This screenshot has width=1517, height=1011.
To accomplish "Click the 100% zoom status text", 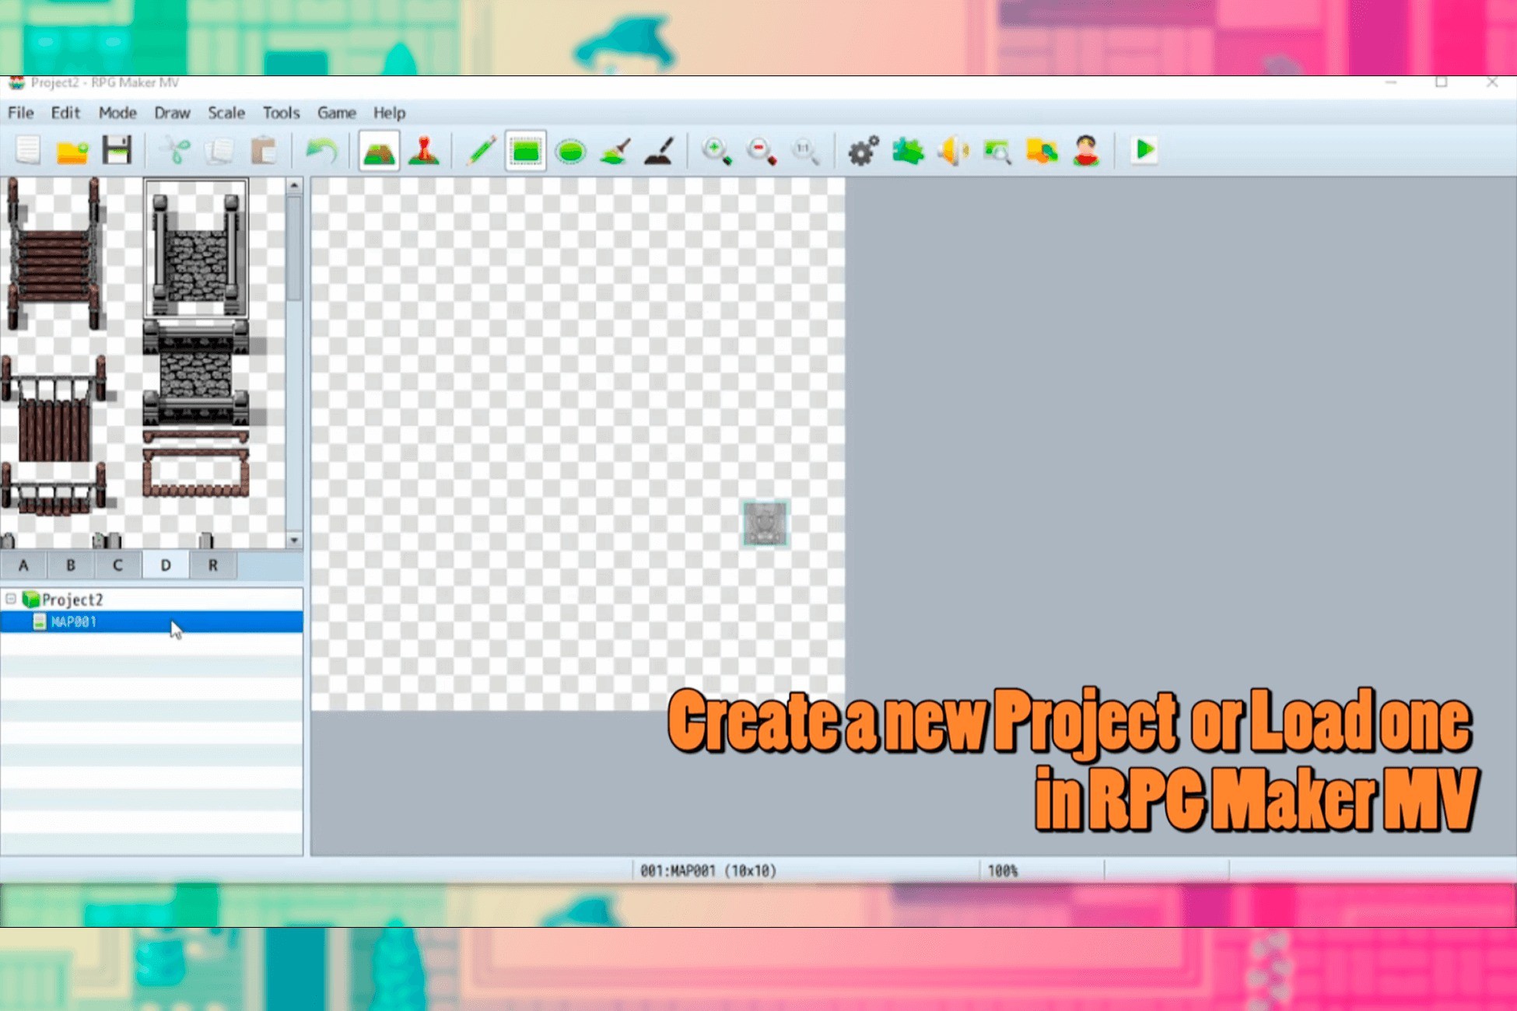I will [1003, 871].
